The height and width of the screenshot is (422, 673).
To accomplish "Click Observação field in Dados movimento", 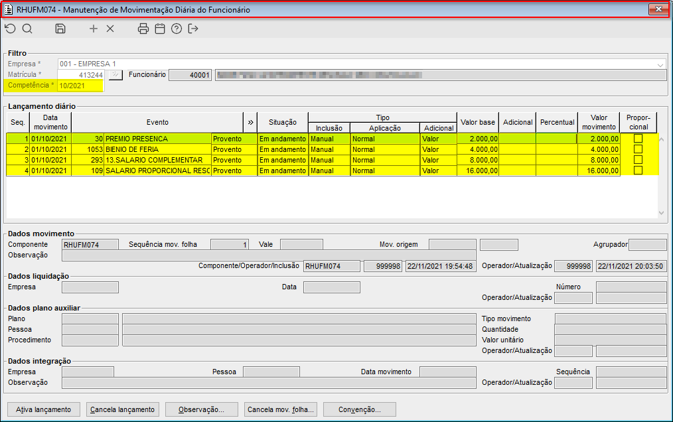I will pos(269,255).
